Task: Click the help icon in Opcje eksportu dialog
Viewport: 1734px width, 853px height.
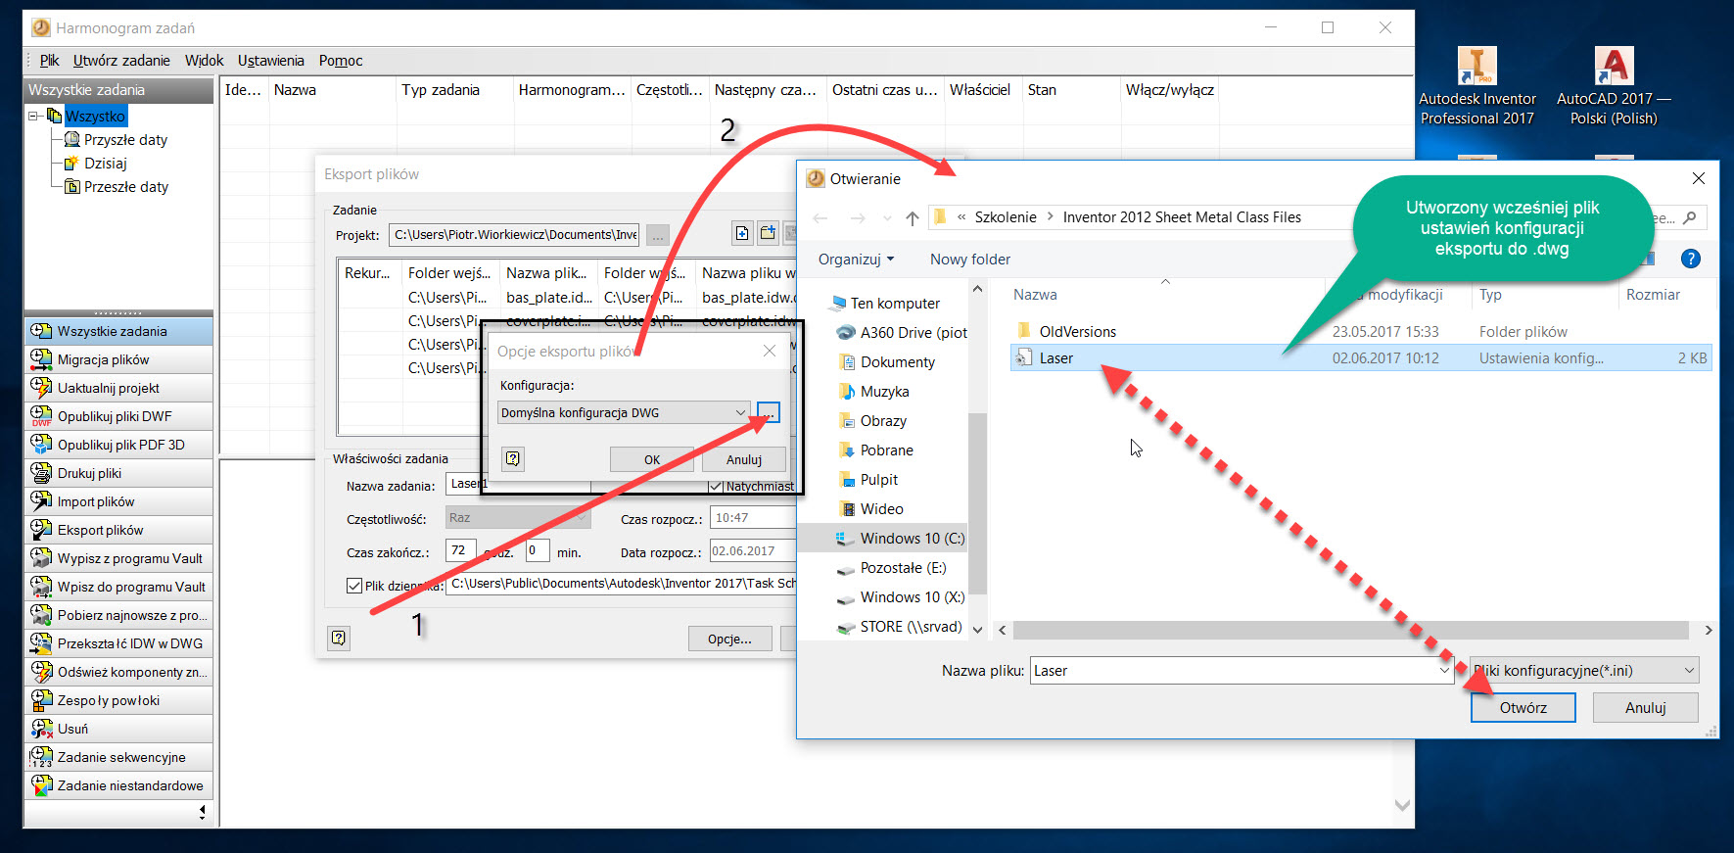Action: (513, 458)
